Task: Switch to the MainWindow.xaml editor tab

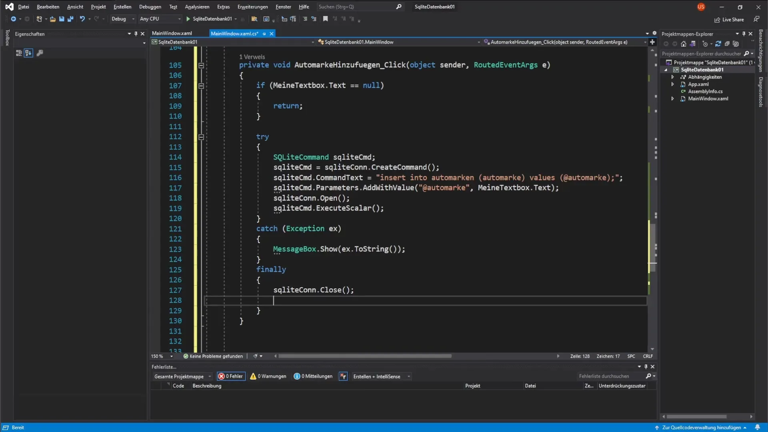Action: coord(172,33)
